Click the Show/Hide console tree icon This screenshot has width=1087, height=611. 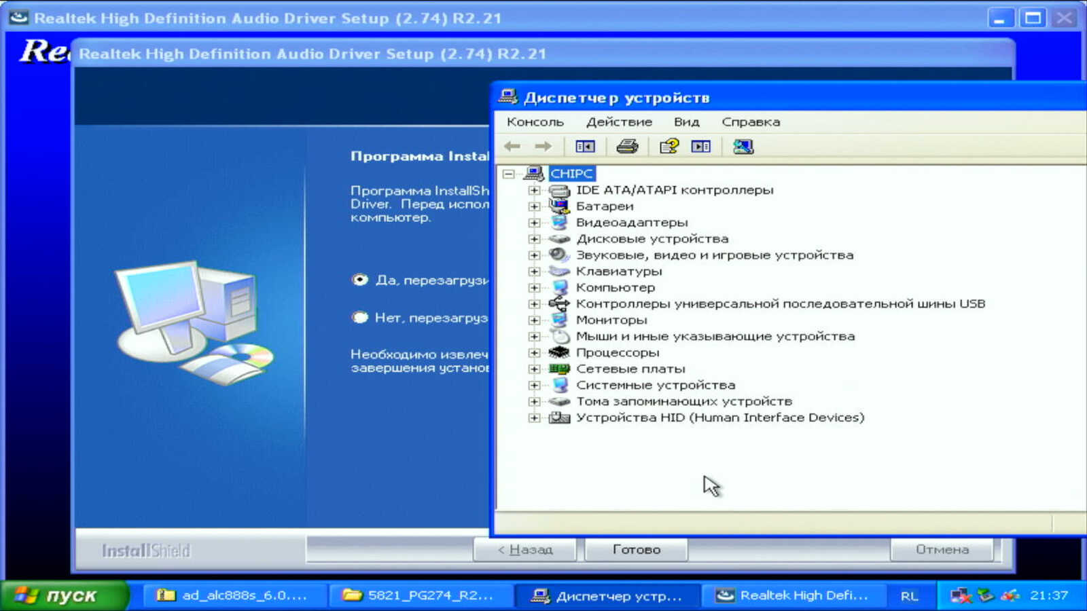coord(585,146)
